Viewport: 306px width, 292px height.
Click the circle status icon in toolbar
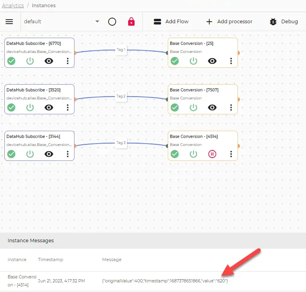112,22
